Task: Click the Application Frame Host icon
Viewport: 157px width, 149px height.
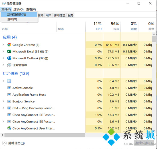Action: click(x=9, y=95)
